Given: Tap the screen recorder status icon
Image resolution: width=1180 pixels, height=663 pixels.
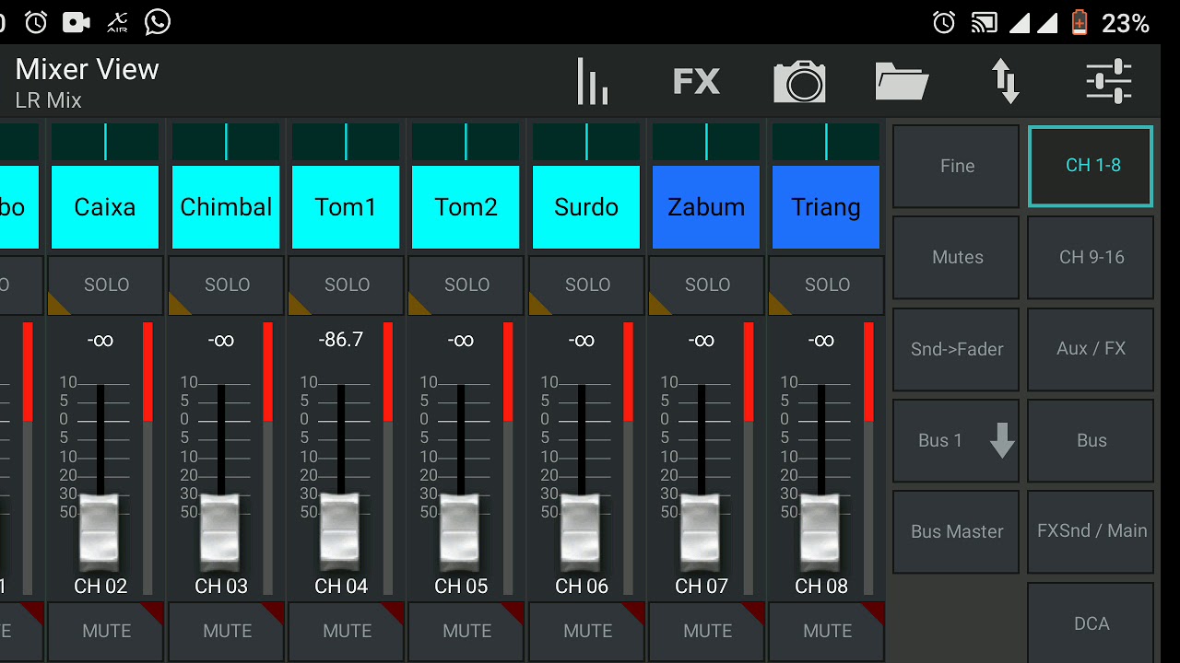Looking at the screenshot, I should point(77,21).
